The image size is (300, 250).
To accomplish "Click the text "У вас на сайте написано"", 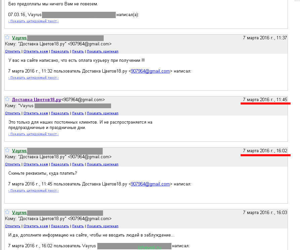I will click(34, 60).
